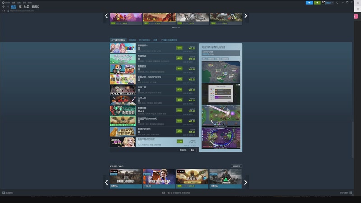Viewport: 361px width, 203px height.
Task: Click the -33% discount badge
Action: [x=179, y=89]
